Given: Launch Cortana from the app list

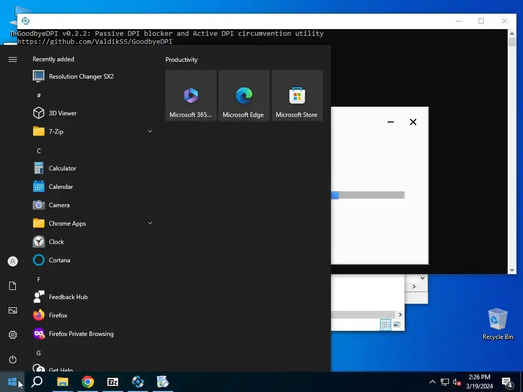Looking at the screenshot, I should pos(93,260).
